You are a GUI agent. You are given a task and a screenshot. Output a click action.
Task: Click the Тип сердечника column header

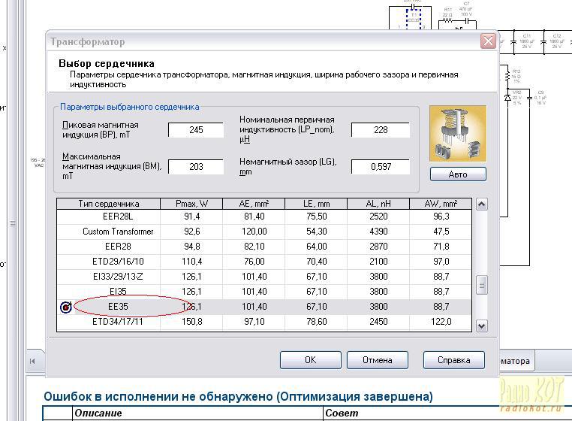tap(109, 204)
